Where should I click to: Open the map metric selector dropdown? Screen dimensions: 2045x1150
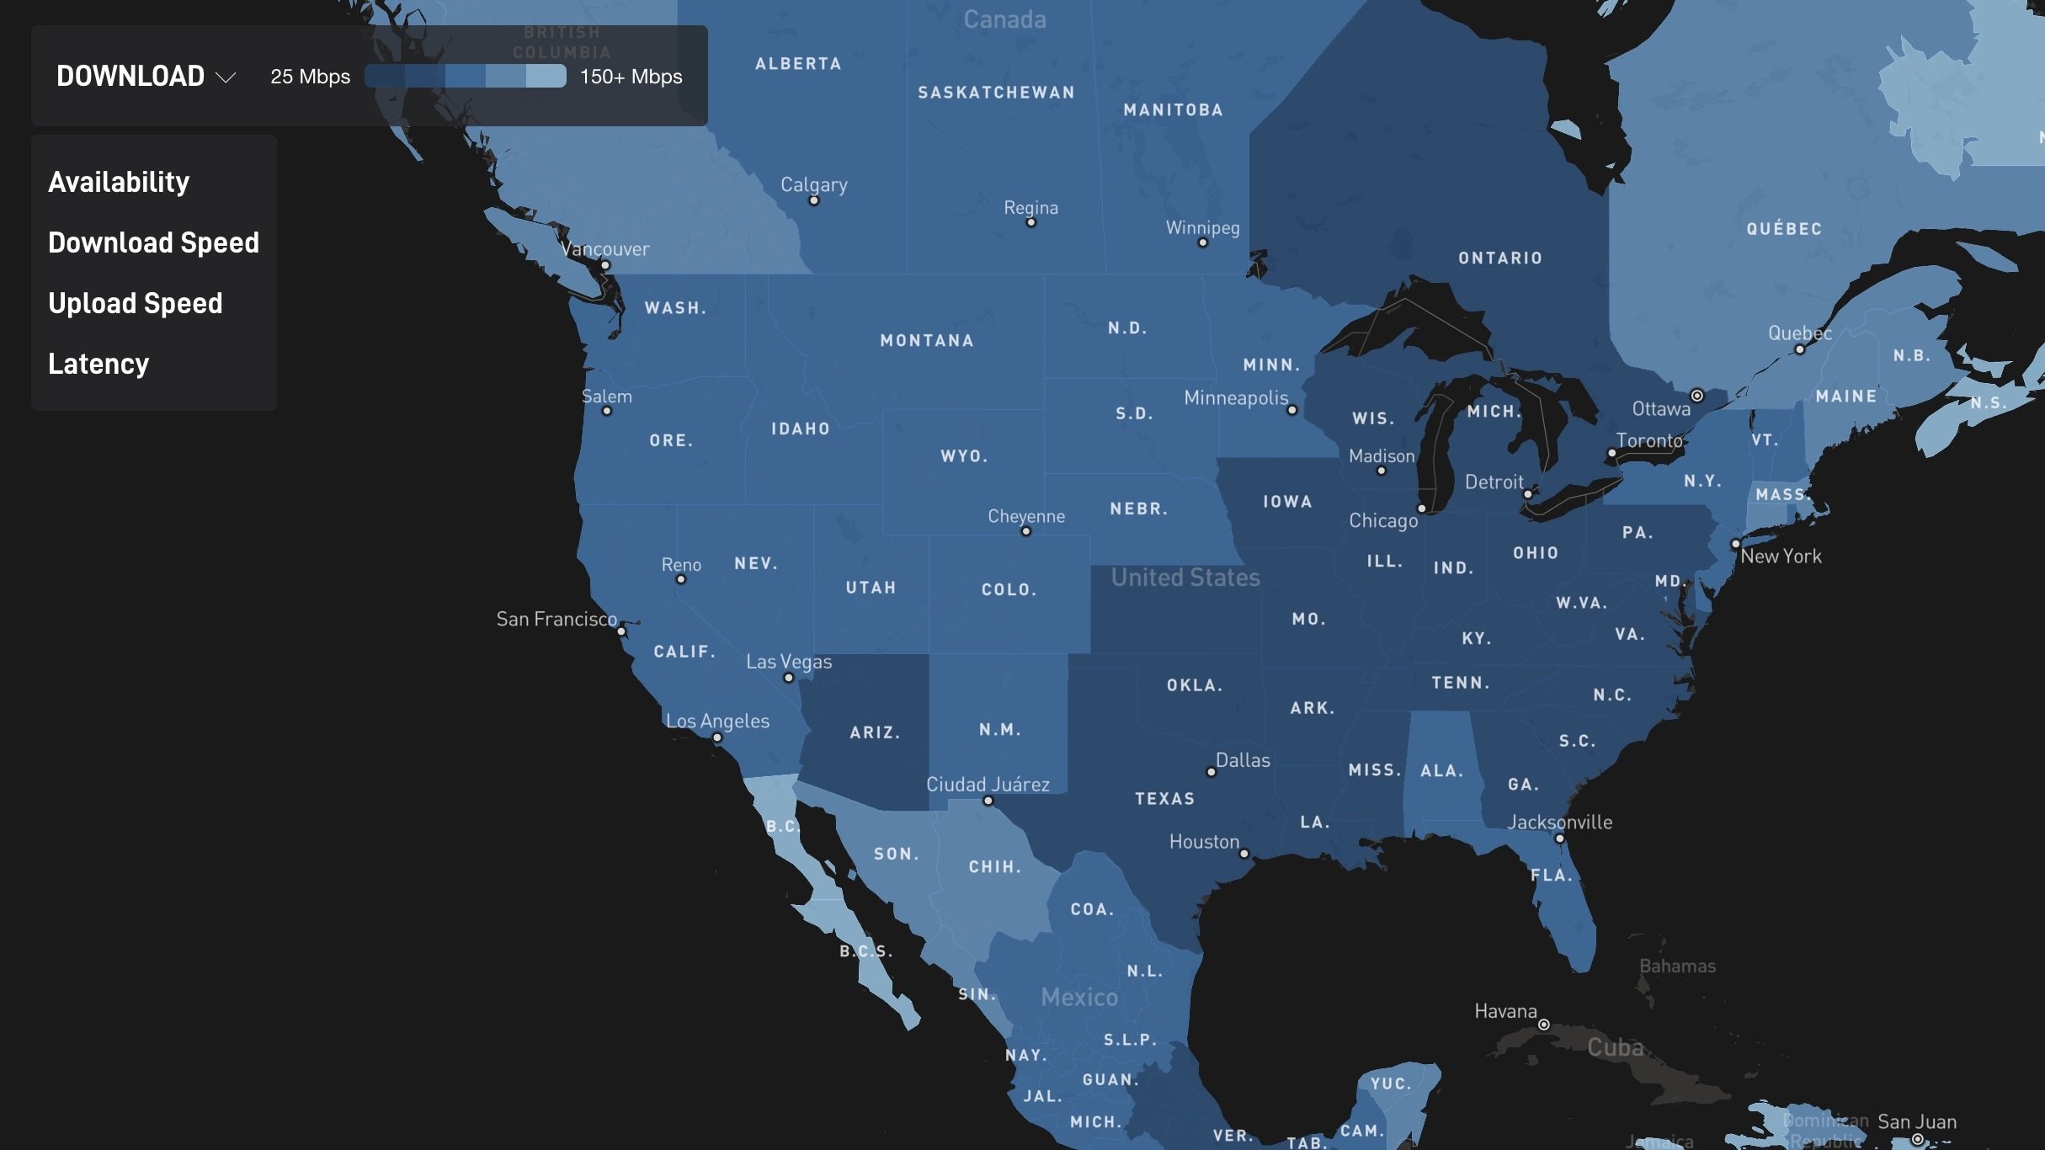(145, 74)
